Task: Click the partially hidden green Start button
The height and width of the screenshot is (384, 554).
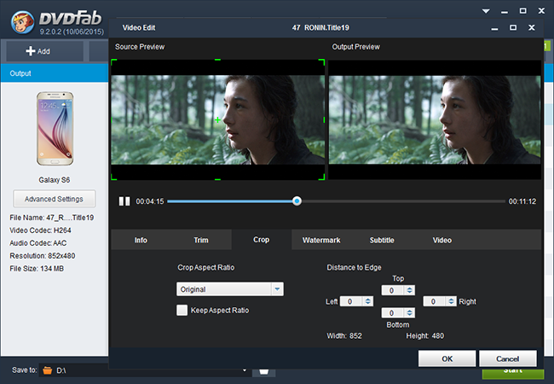Action: 512,374
